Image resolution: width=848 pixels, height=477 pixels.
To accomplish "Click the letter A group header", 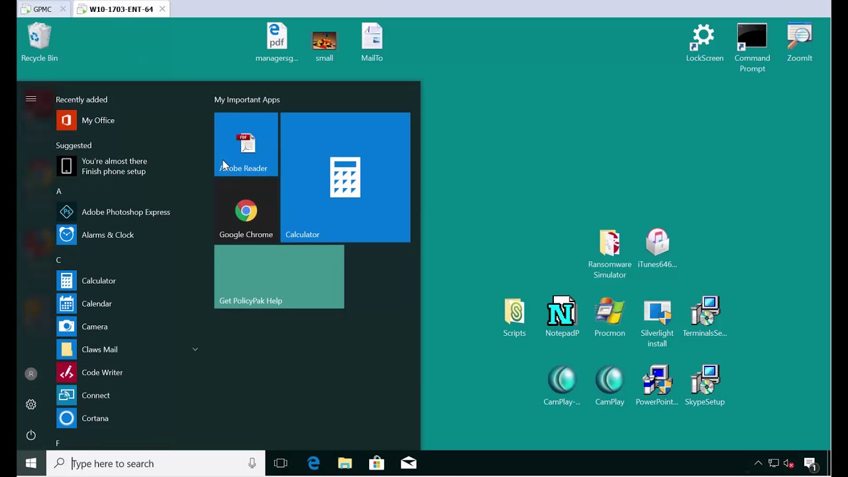I will [58, 191].
